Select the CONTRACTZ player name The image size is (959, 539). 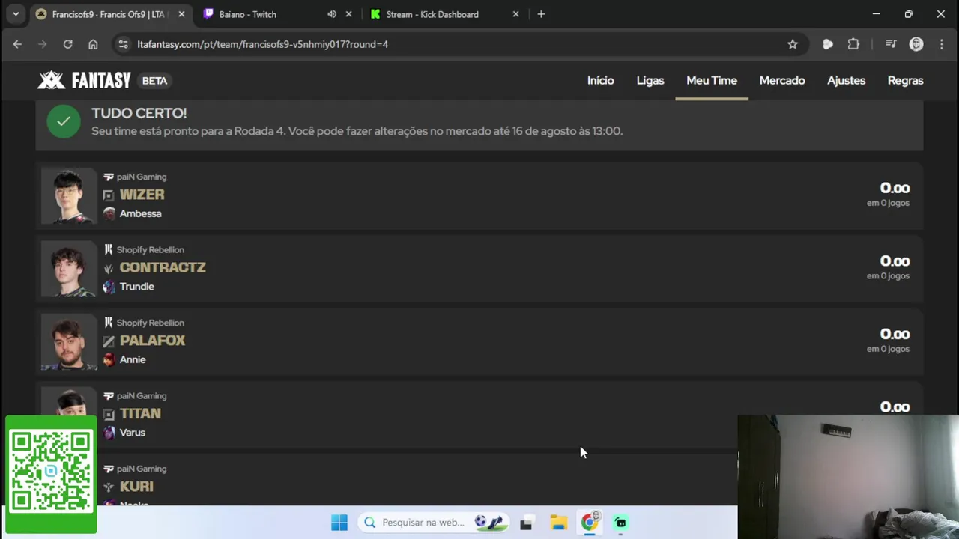click(163, 267)
